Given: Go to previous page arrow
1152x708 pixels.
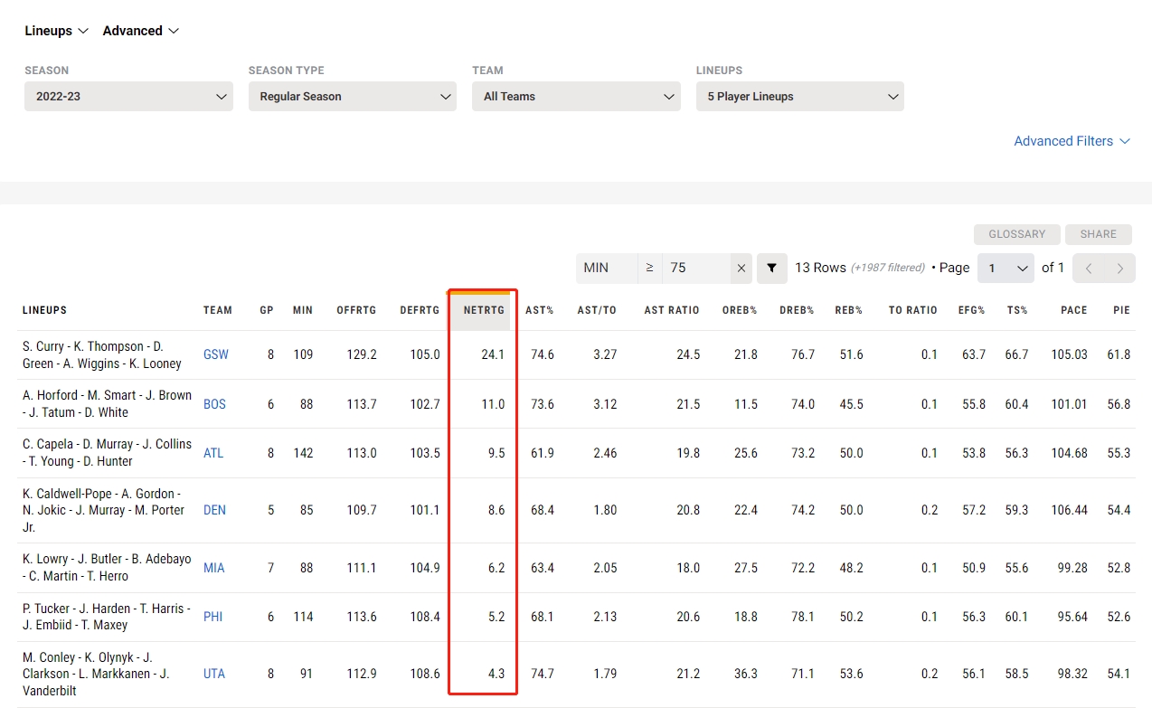Looking at the screenshot, I should point(1089,269).
